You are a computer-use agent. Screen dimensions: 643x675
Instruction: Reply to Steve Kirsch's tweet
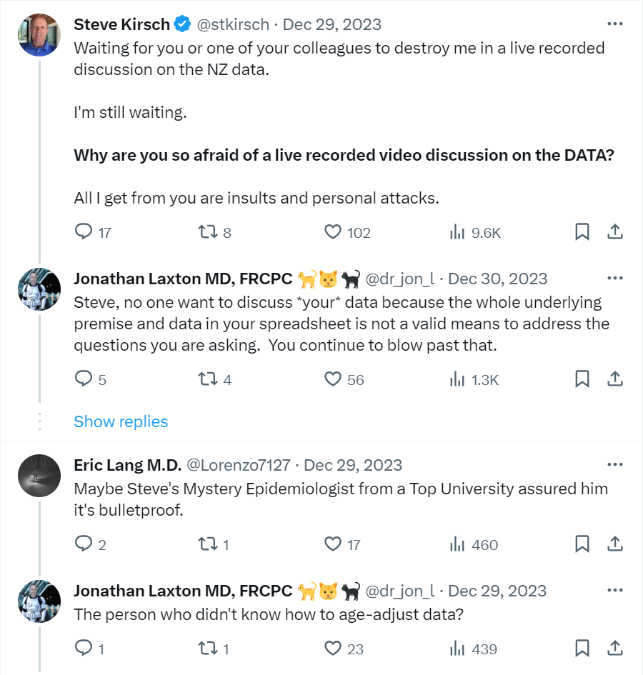tap(84, 232)
